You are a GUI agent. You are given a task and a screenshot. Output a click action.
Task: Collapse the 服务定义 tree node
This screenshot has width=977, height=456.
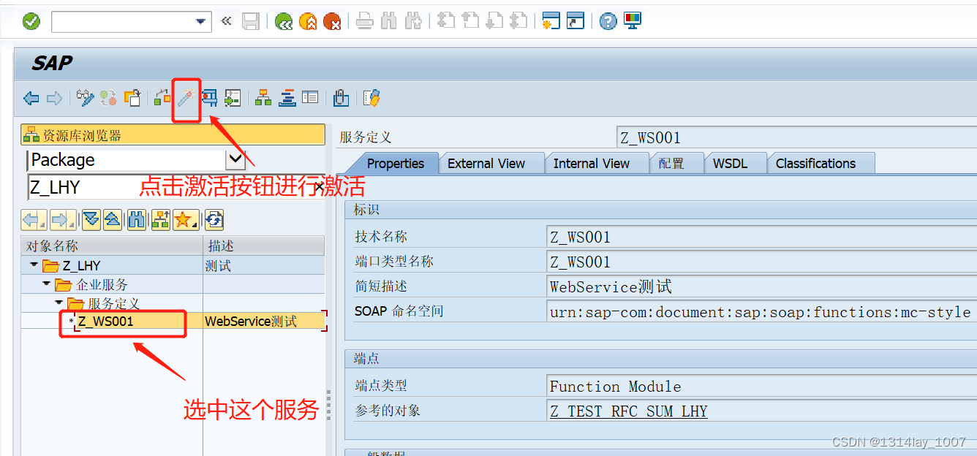pos(59,303)
